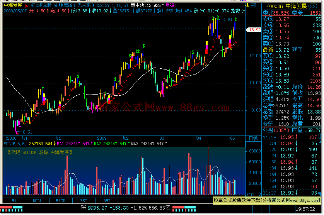The height and width of the screenshot is (215, 324).
Task: Click the 6.51 low price label on chart
Action: coord(27,132)
